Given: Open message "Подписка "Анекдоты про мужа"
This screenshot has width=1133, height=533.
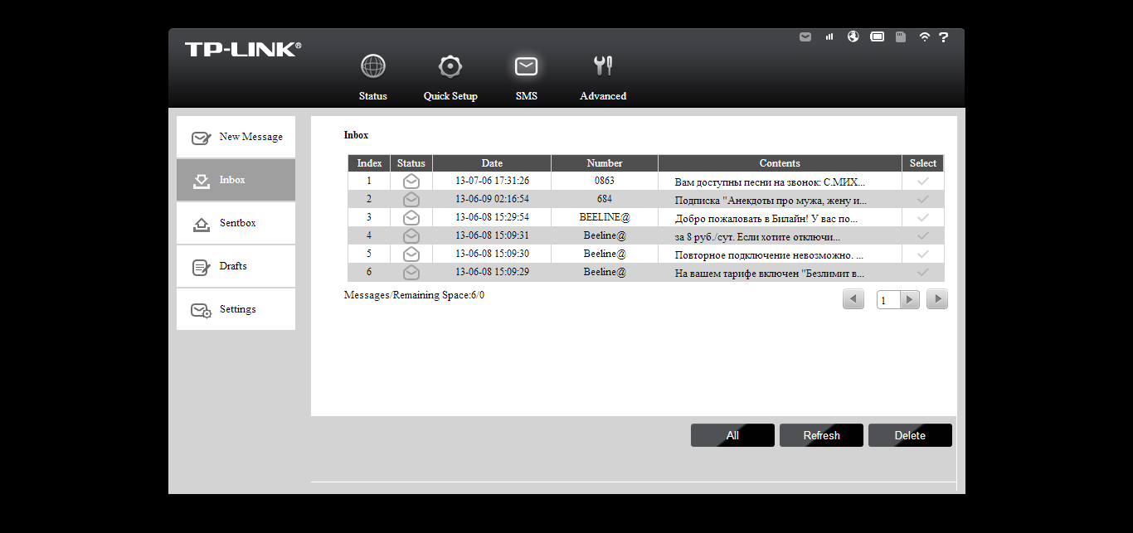Looking at the screenshot, I should (x=771, y=200).
